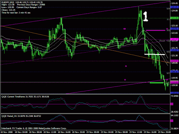Click the '19 Nov 16:00' time axis label
The image size is (179, 134).
click(x=150, y=132)
